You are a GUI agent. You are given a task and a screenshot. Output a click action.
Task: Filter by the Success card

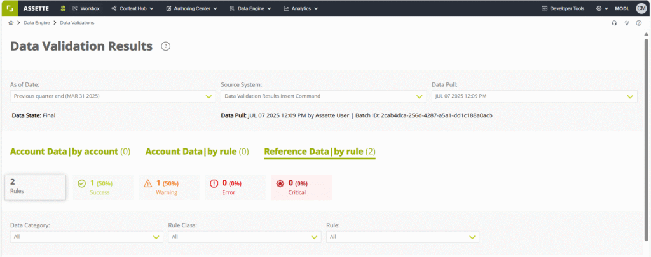103,187
